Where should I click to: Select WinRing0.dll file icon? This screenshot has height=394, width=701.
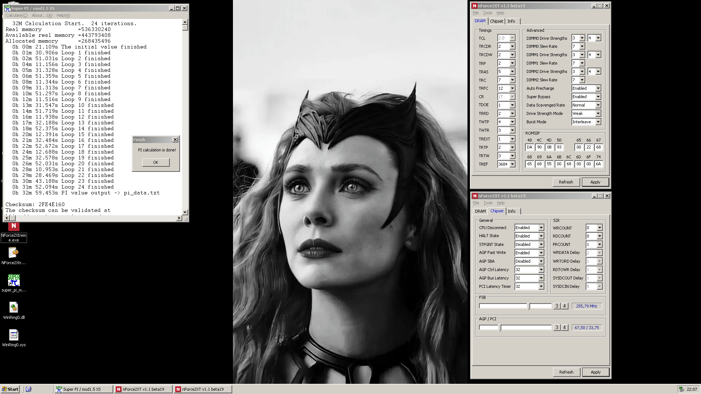(14, 308)
